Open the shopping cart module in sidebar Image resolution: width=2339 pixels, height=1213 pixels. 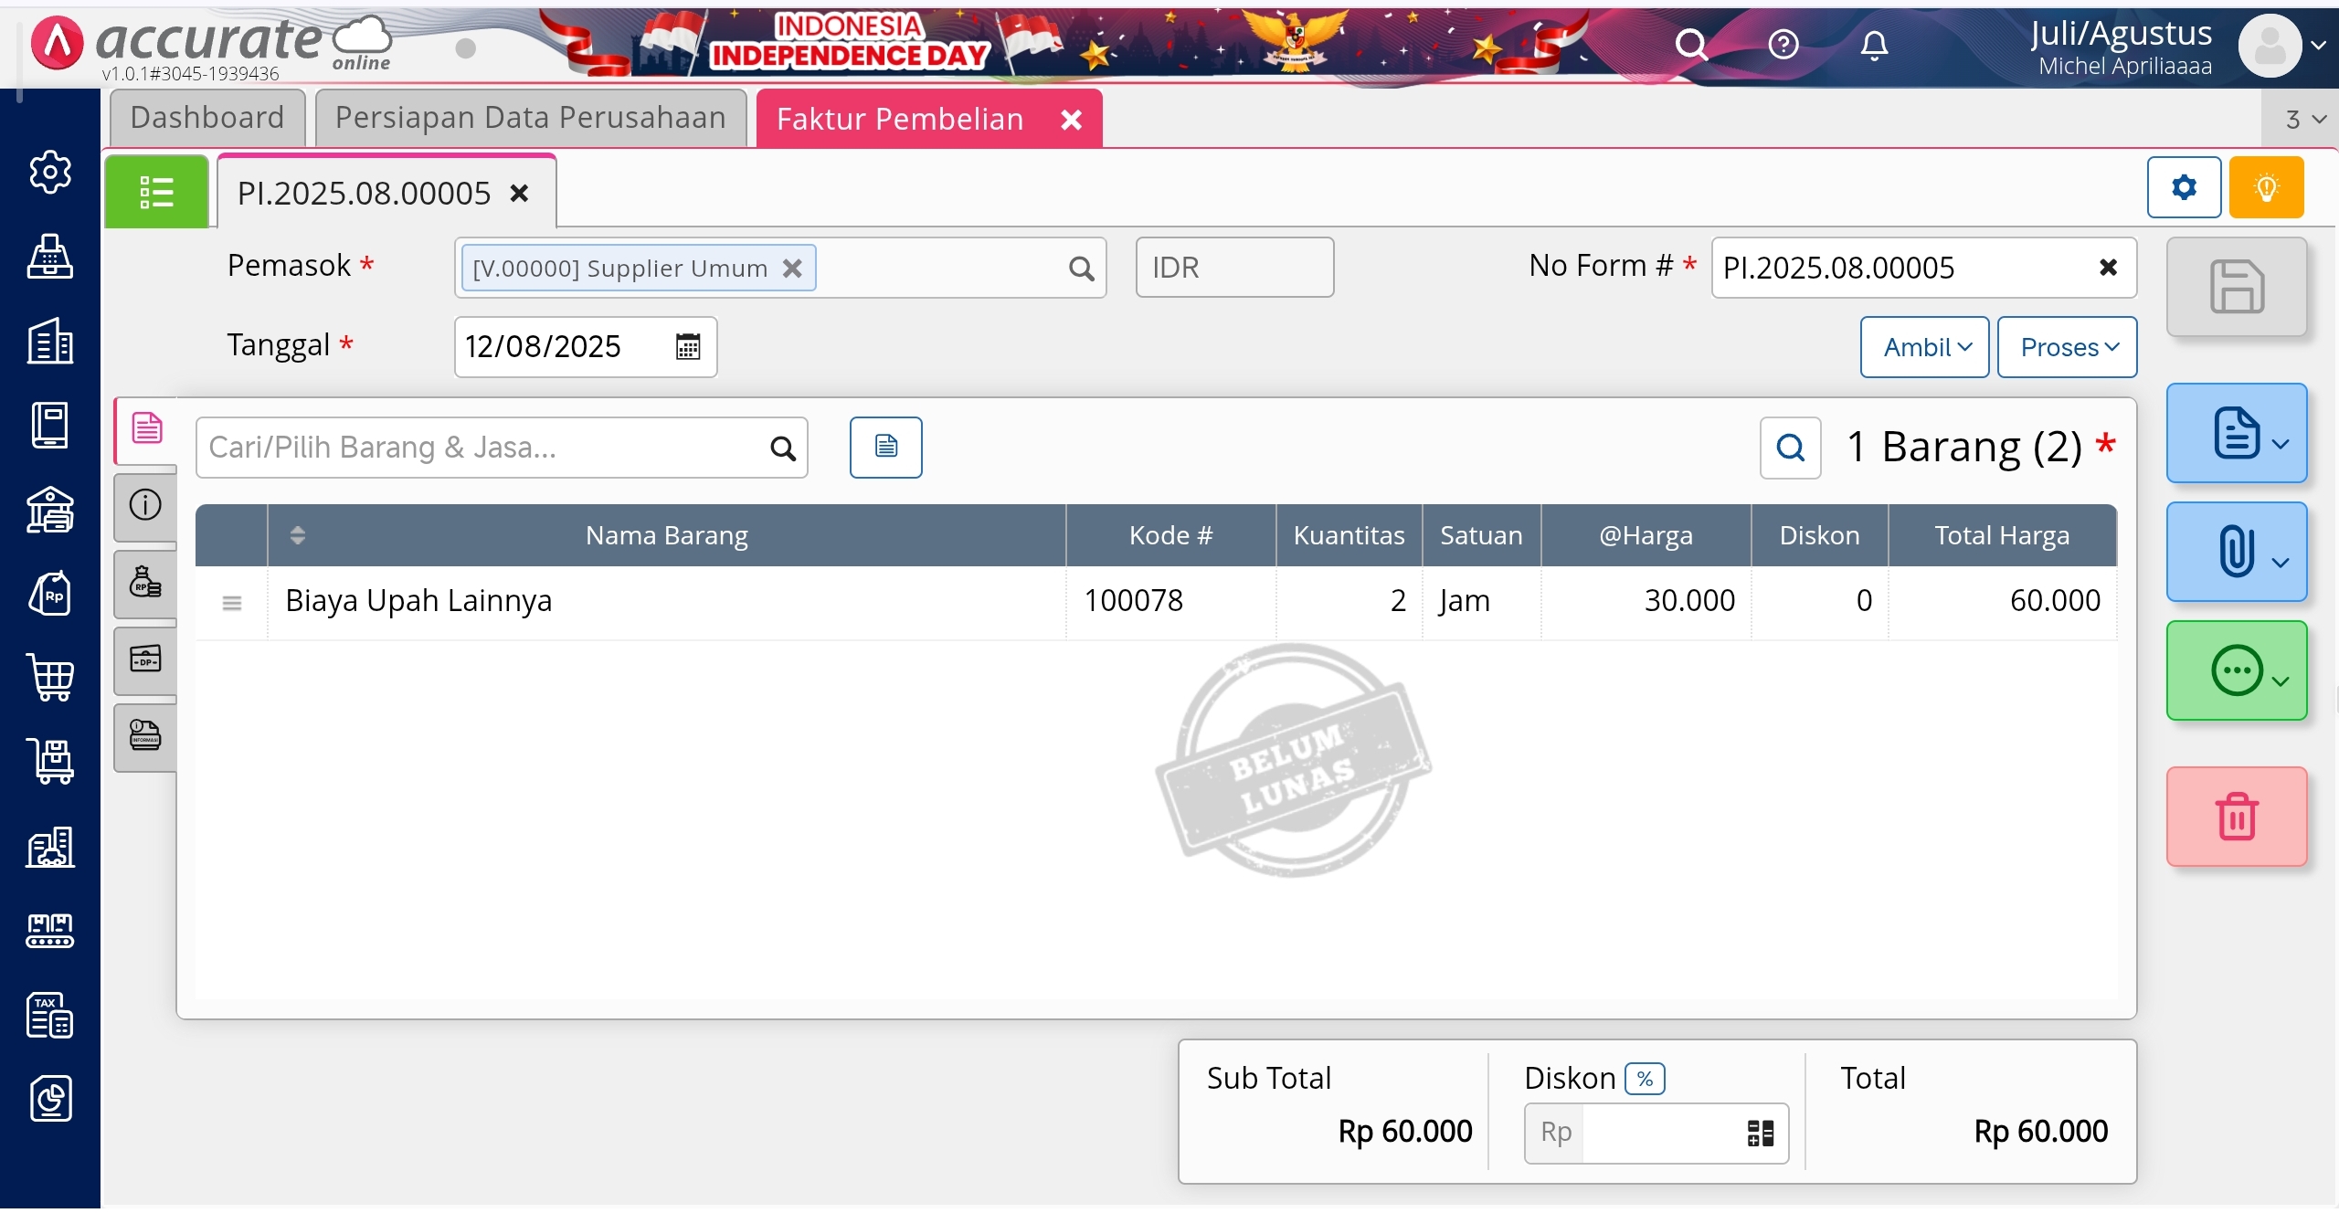(x=50, y=678)
